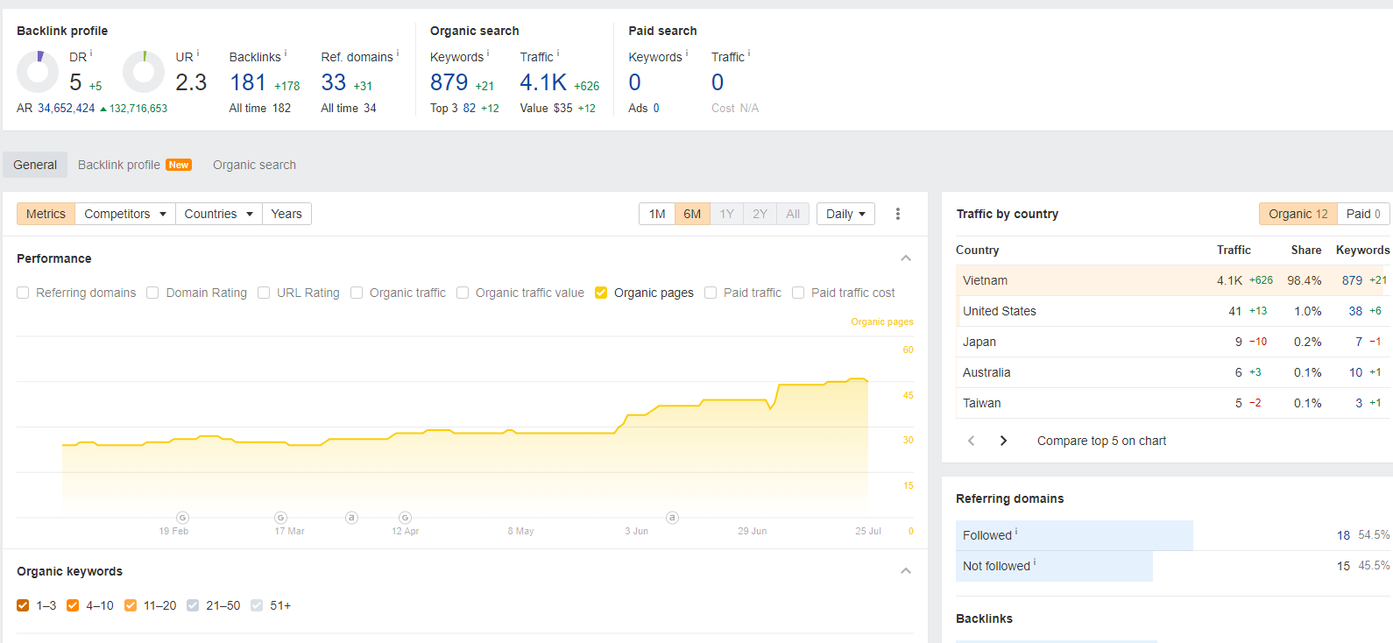Viewport: 1393px width, 643px height.
Task: Click Compare top 5 on chart
Action: (x=1101, y=441)
